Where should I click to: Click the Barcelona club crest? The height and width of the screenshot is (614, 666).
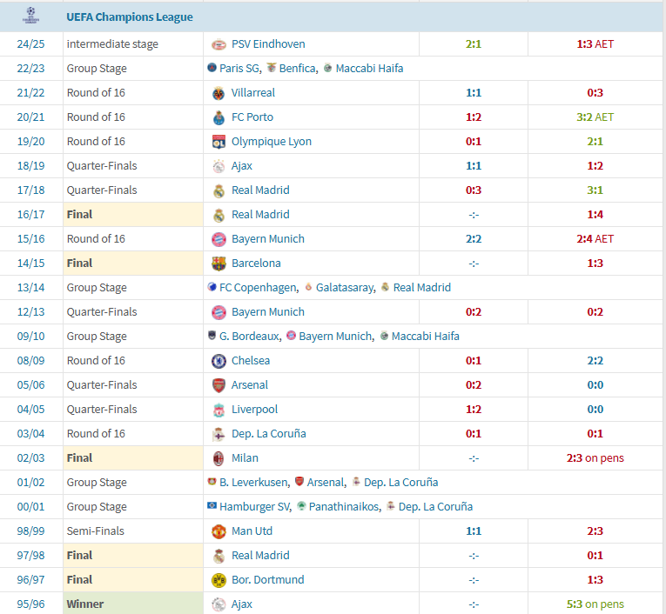(219, 264)
